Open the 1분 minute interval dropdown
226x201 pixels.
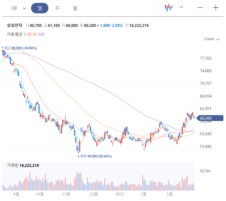tap(18, 8)
